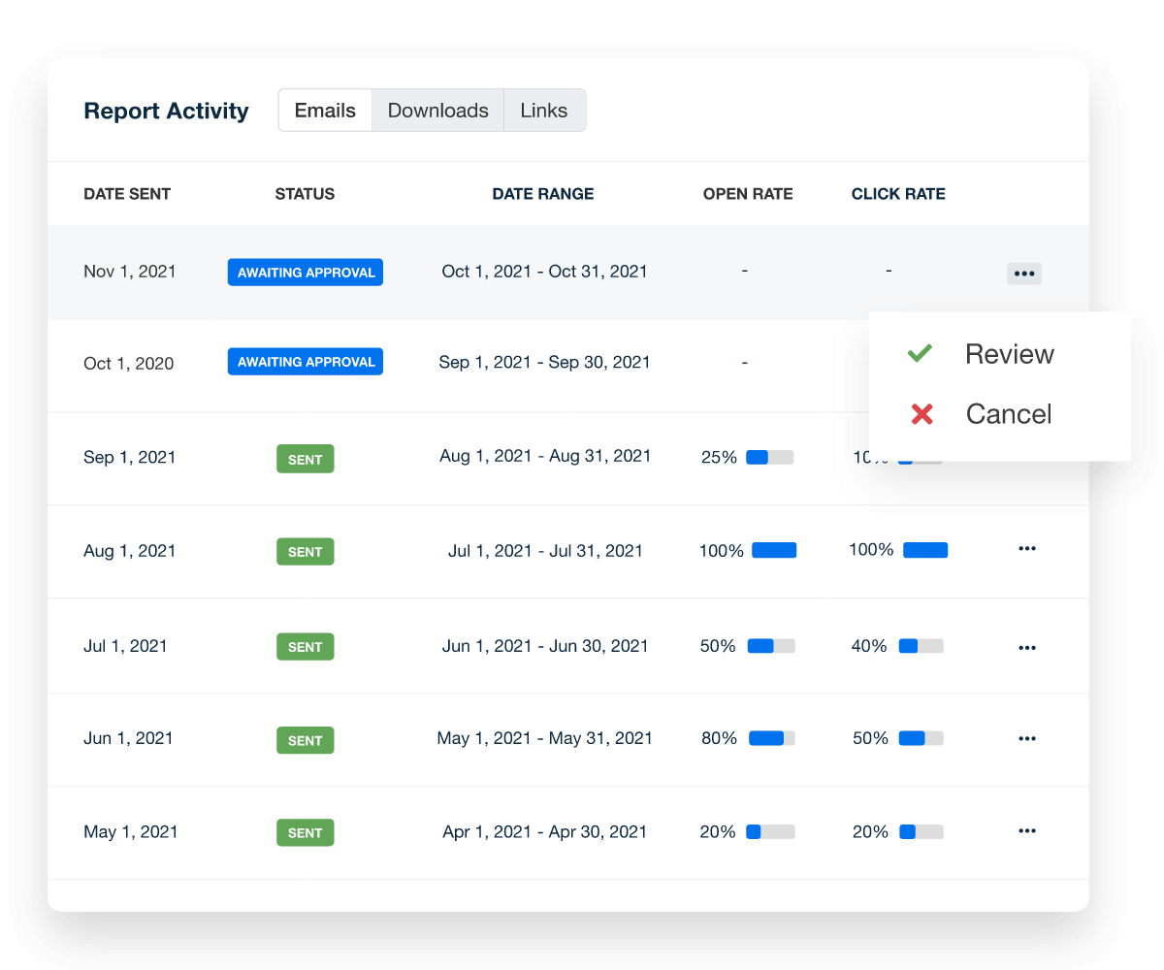Select the Review option in the context menu
The image size is (1164, 970).
click(x=1009, y=354)
